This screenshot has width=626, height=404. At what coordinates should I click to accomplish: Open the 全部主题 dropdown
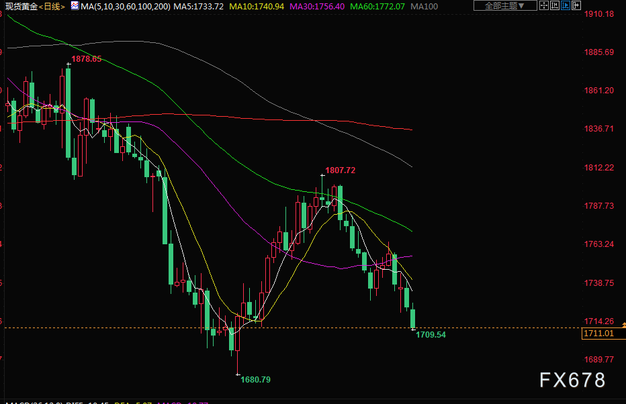(x=505, y=6)
